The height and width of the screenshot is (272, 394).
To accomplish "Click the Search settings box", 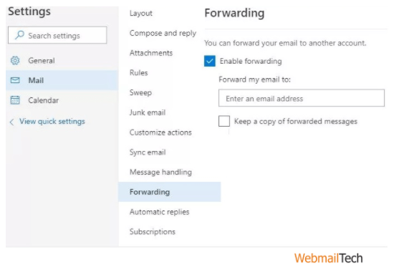I will point(57,35).
